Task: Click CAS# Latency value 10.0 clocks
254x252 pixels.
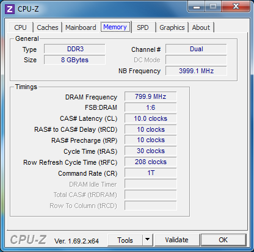Action: tap(151, 118)
